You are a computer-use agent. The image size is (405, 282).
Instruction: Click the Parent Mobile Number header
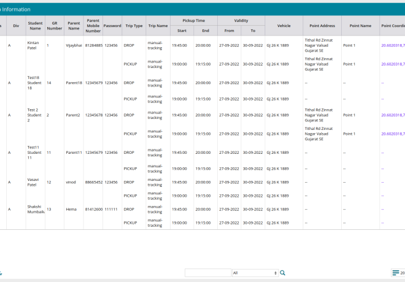coord(93,26)
